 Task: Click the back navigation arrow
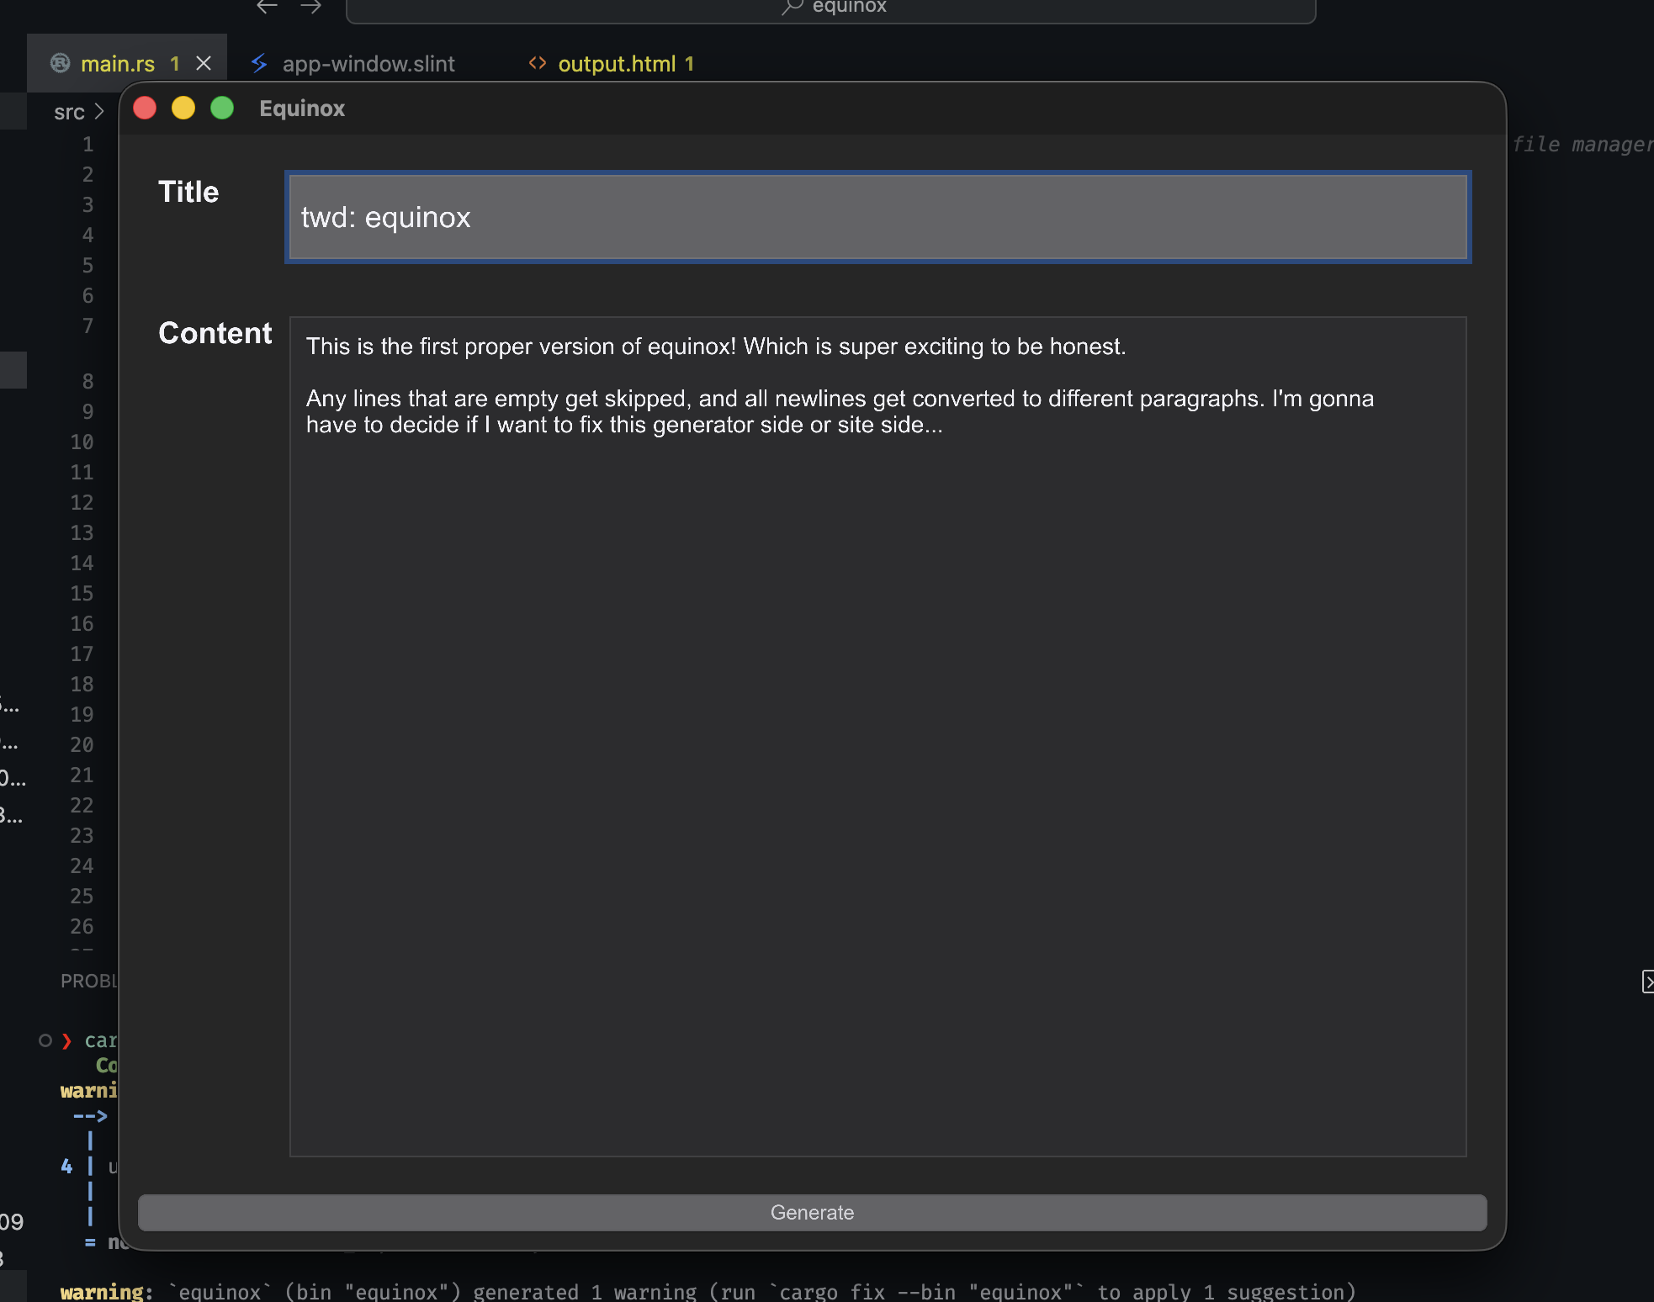point(267,7)
